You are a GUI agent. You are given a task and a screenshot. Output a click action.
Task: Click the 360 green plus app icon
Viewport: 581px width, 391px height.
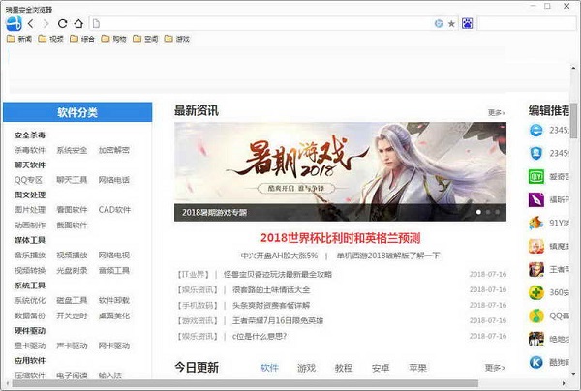(535, 292)
